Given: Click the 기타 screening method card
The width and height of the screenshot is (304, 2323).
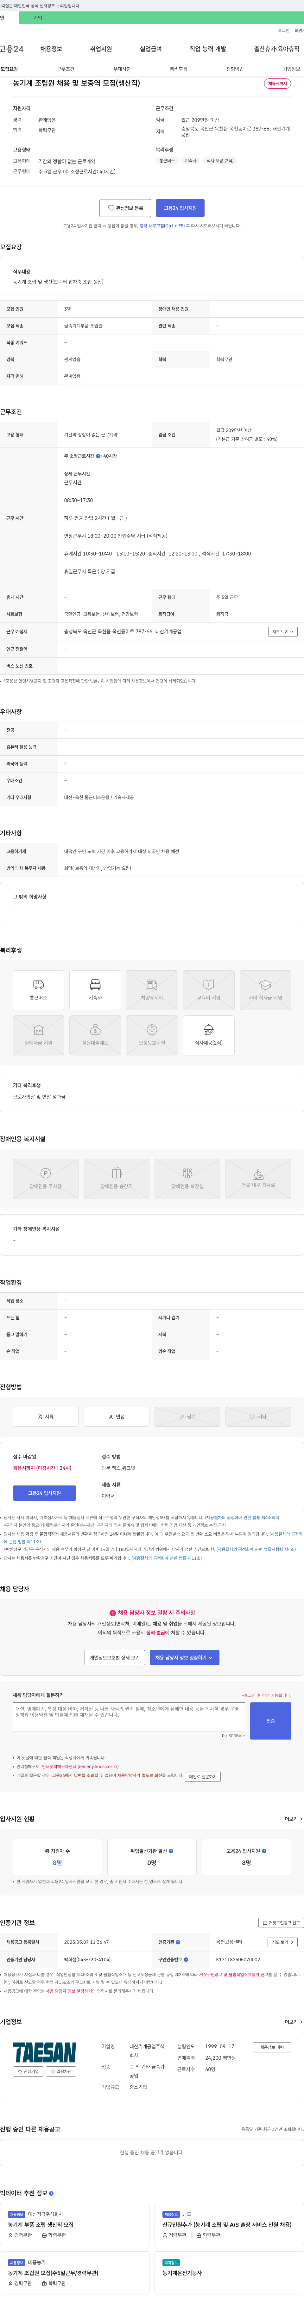Looking at the screenshot, I should point(258,1417).
